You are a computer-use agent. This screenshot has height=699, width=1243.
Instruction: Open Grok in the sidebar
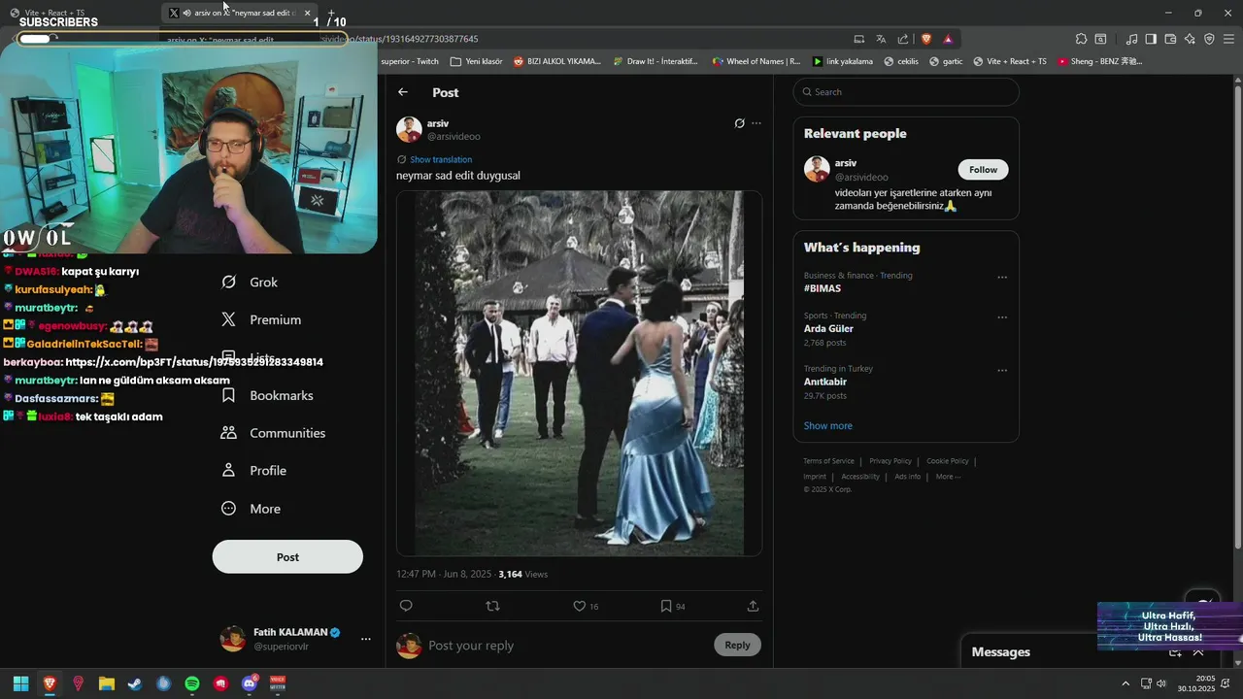coord(251,282)
